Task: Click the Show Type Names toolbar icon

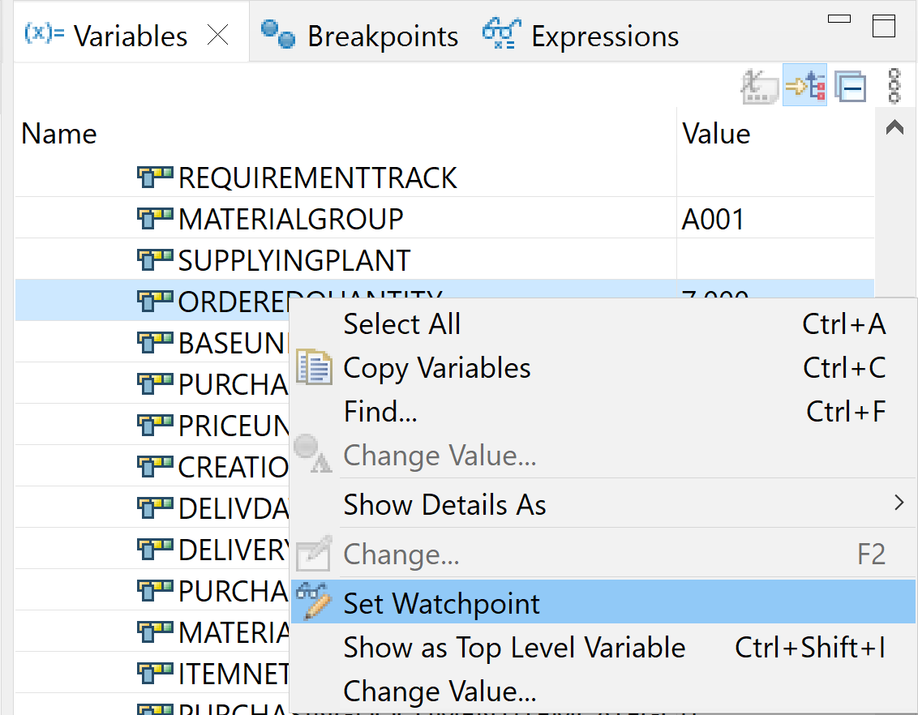Action: pyautogui.click(x=760, y=86)
